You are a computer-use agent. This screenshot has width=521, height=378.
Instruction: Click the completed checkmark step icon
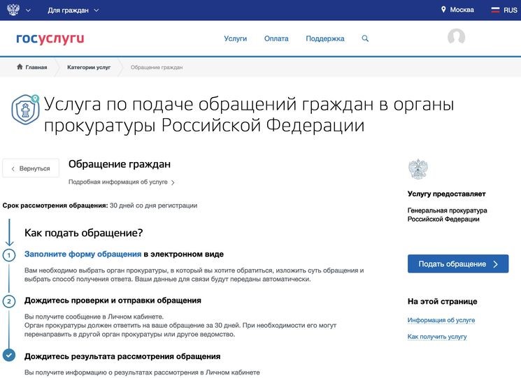(9, 355)
